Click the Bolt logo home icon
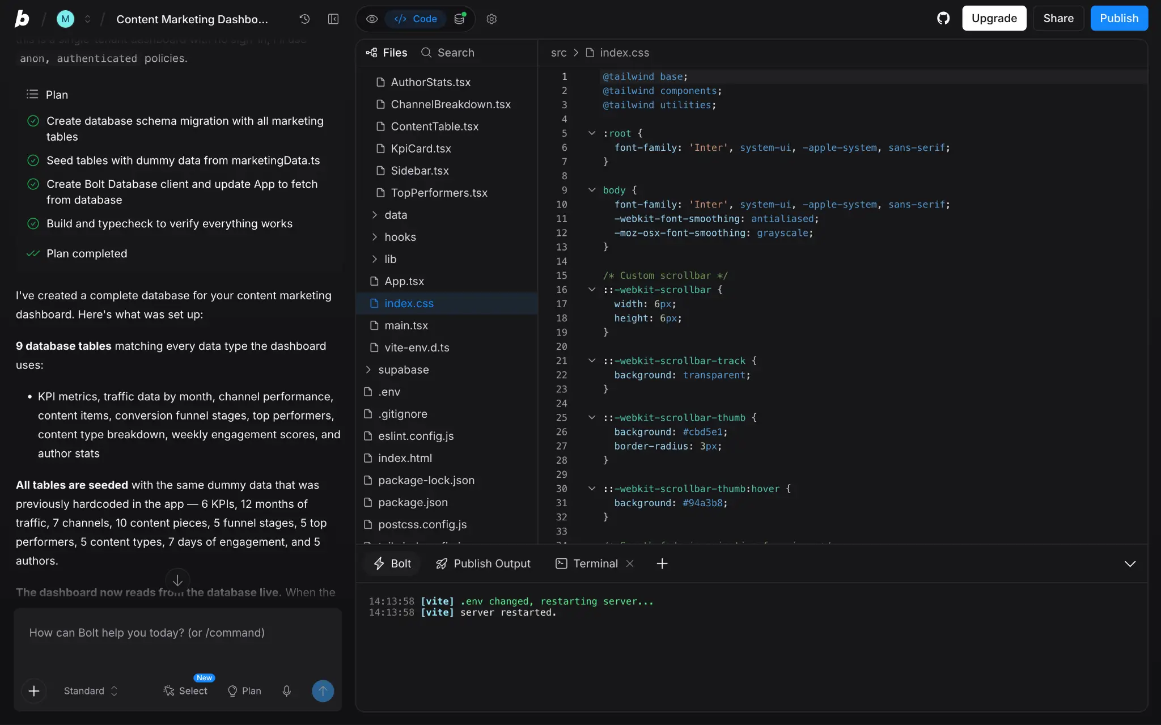The height and width of the screenshot is (725, 1161). [22, 19]
